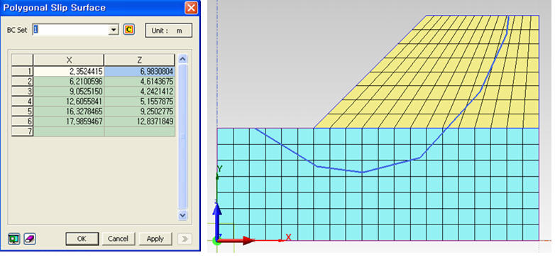
Task: Select the Z column header
Action: click(139, 60)
